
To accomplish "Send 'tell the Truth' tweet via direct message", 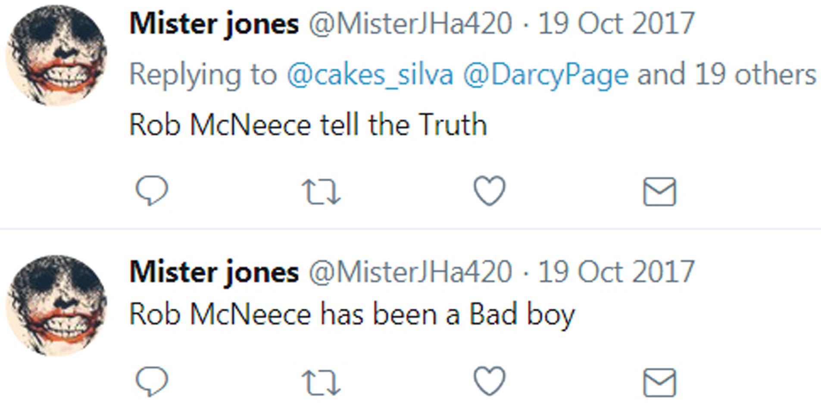I will [659, 192].
